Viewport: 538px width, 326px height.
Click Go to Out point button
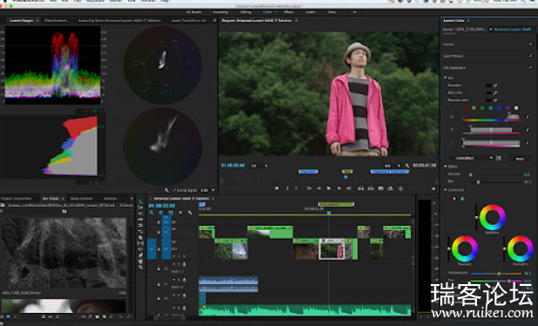pos(349,188)
